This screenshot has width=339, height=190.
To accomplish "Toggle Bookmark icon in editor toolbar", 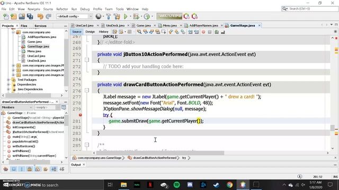I will (x=183, y=32).
